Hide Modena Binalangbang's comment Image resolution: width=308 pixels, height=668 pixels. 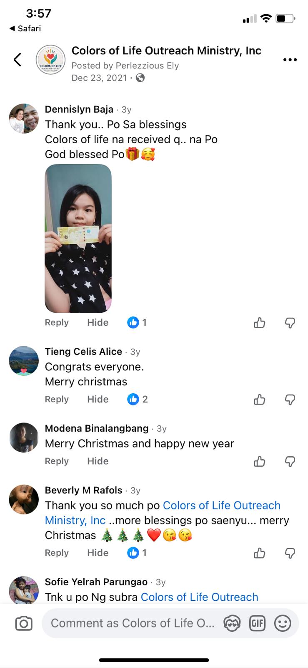pos(98,461)
